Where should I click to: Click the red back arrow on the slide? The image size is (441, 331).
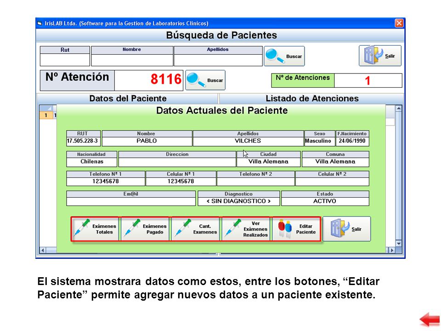(430, 320)
